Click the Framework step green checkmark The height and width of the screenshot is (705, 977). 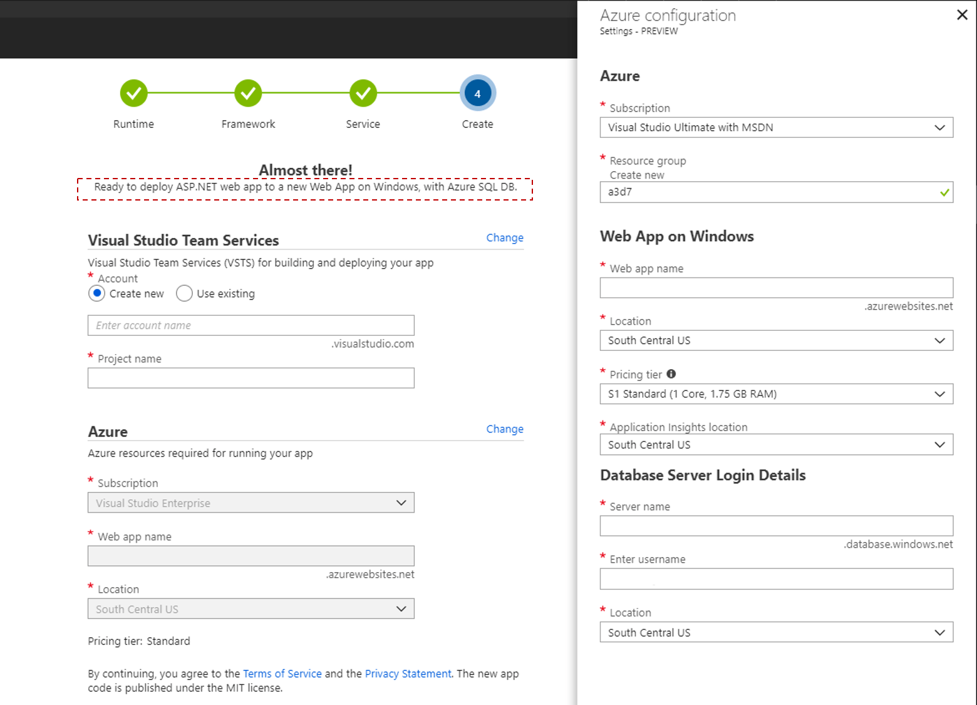[248, 93]
